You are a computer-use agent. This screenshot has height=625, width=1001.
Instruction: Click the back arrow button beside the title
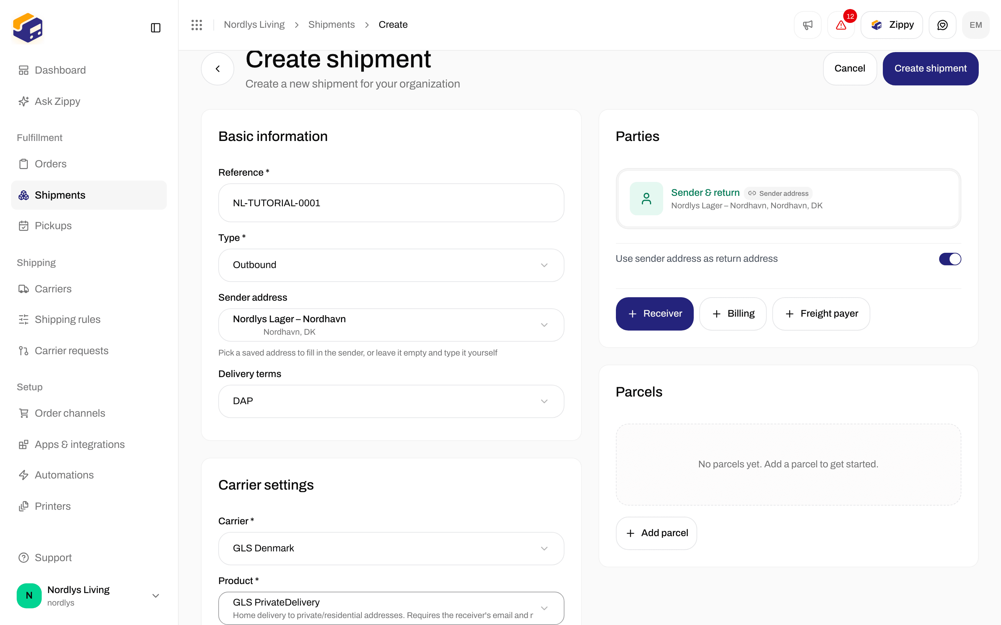point(218,69)
